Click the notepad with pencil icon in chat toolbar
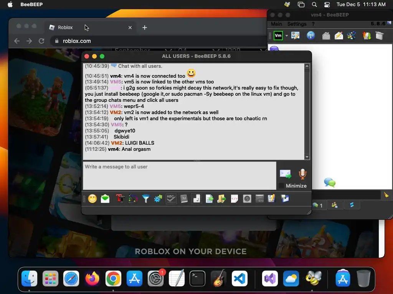Viewport: 393px width, 294px height. pyautogui.click(x=272, y=199)
